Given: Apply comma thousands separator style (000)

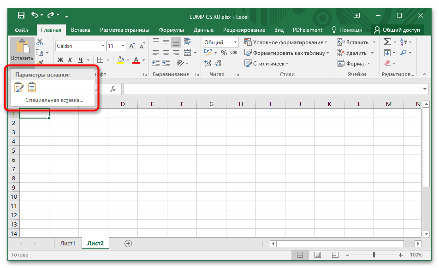Looking at the screenshot, I should click(234, 53).
